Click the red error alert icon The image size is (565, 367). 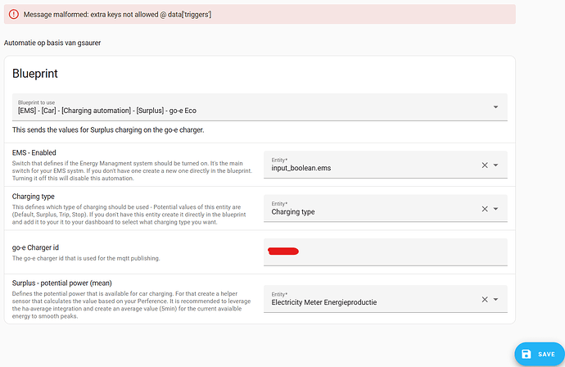point(14,15)
